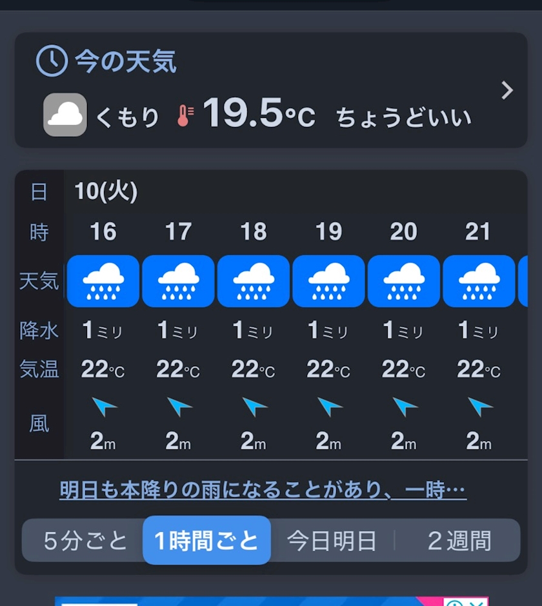Click the rain icon for 21 o'clock
542x606 pixels.
(x=479, y=281)
